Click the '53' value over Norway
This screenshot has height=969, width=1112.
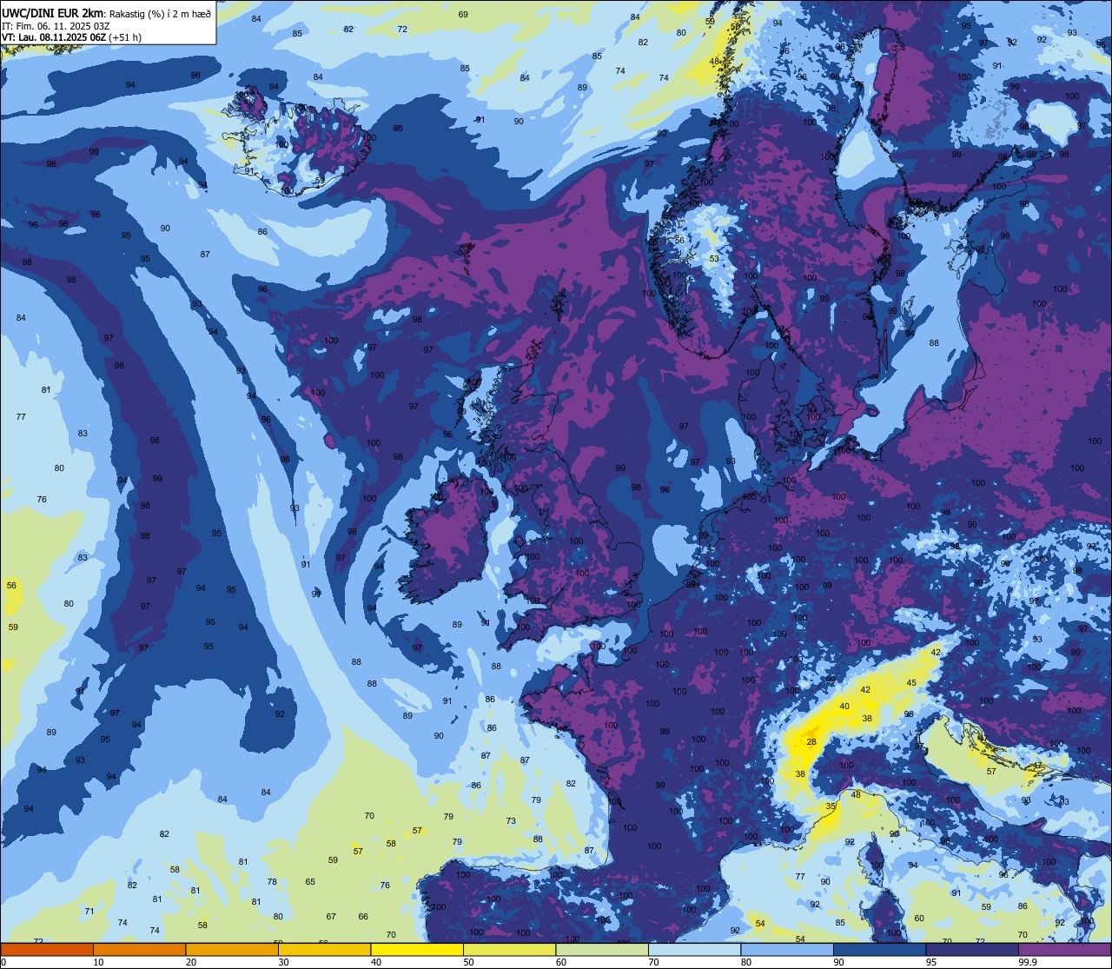click(x=714, y=258)
